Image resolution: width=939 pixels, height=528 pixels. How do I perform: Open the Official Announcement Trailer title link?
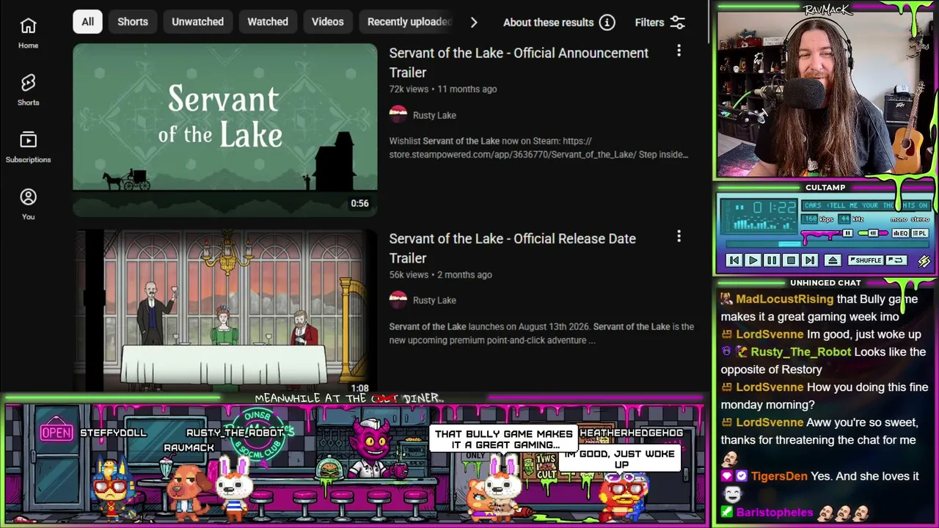click(x=519, y=63)
